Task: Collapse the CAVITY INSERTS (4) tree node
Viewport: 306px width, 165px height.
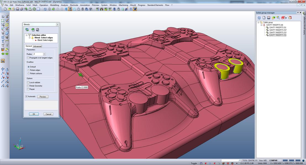Action: point(261,25)
